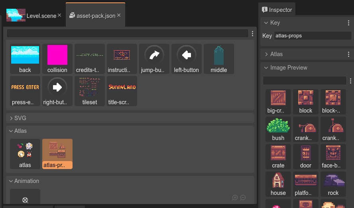This screenshot has width=354, height=208.
Task: Select the block-big frame in preview
Action: tap(333, 102)
